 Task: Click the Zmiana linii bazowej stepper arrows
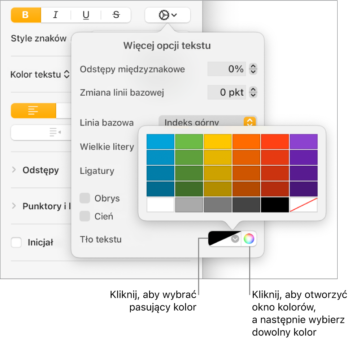[253, 92]
